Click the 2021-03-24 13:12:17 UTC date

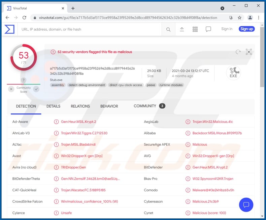point(190,71)
